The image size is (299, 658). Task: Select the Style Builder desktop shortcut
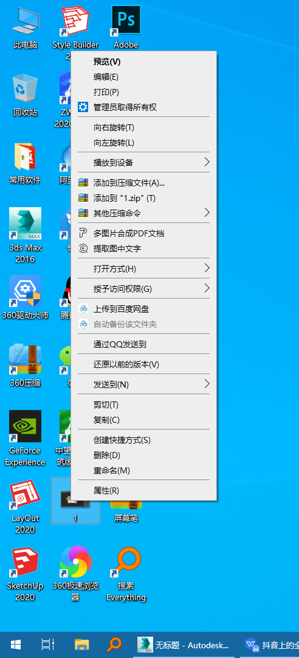[x=75, y=32]
